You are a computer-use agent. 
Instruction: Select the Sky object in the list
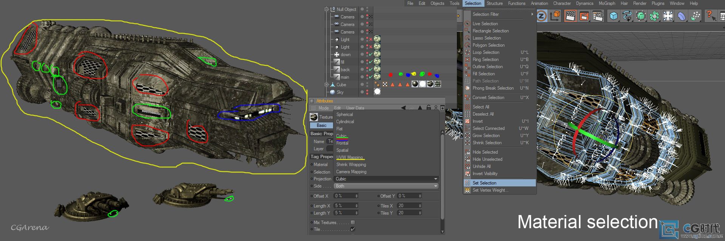[340, 92]
